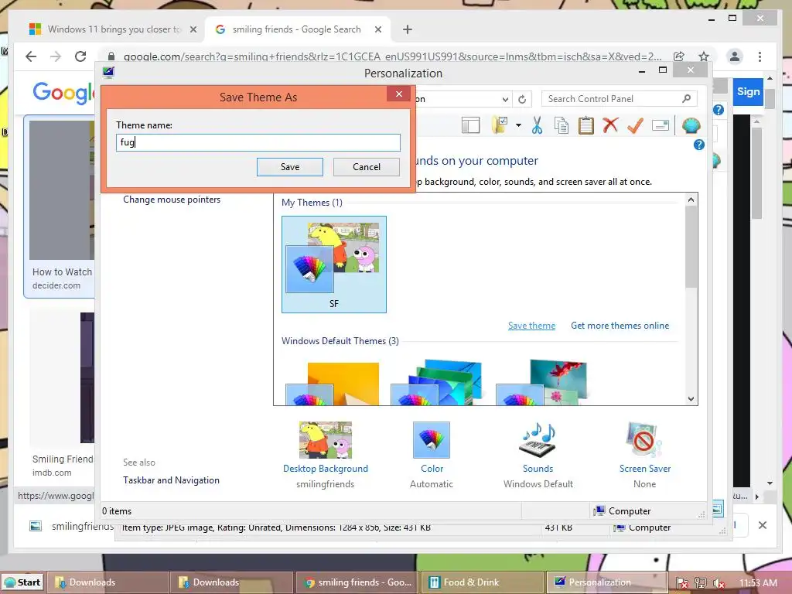Reload the page in Chrome
The image size is (792, 594).
point(80,56)
